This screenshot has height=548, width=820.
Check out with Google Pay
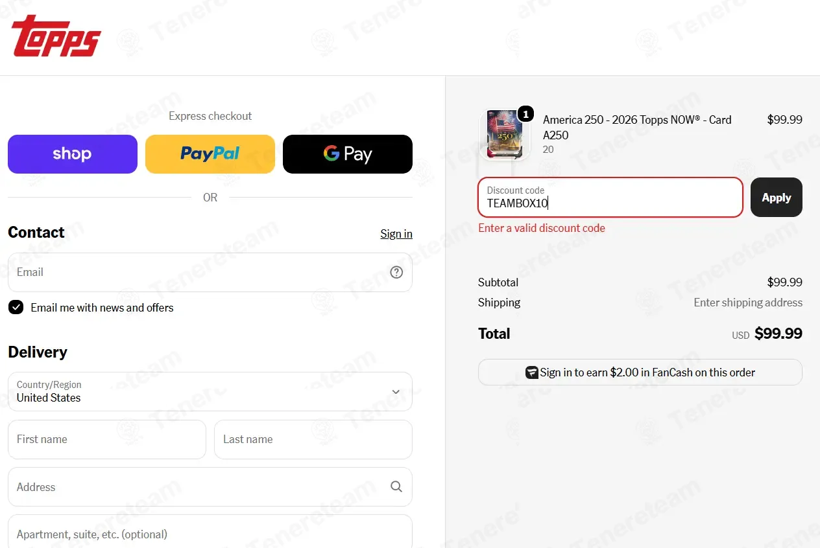pos(348,154)
